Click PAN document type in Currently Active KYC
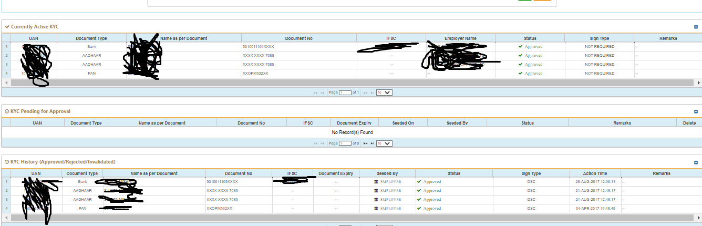 coord(92,74)
